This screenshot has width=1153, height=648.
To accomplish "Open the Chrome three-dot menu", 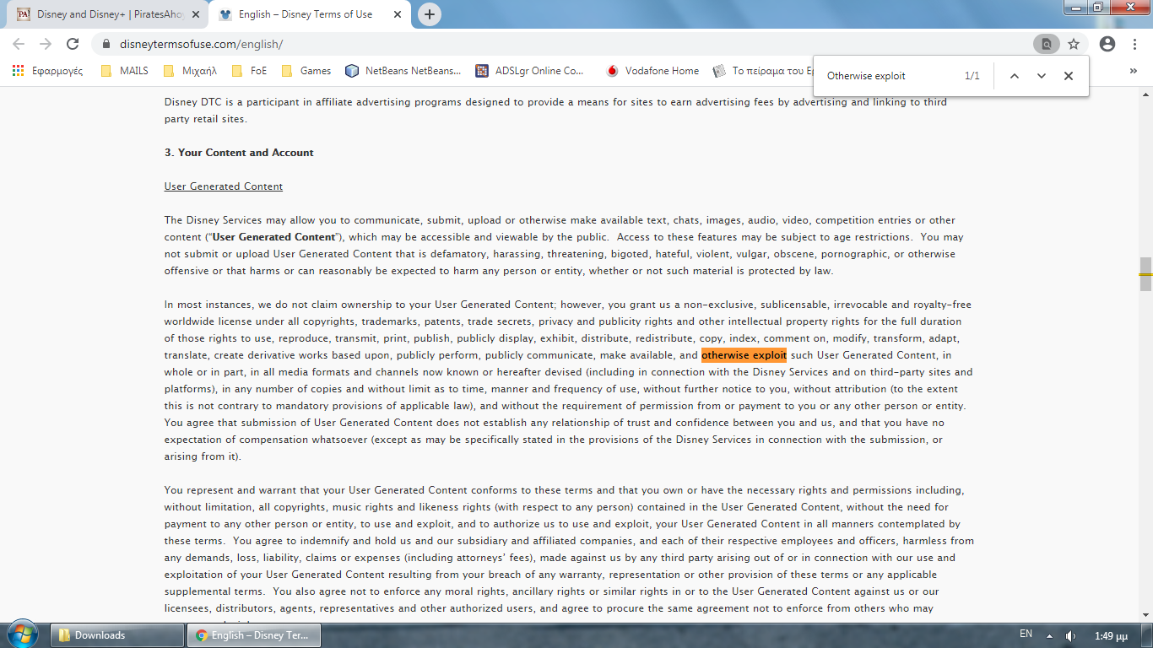I will click(x=1134, y=44).
